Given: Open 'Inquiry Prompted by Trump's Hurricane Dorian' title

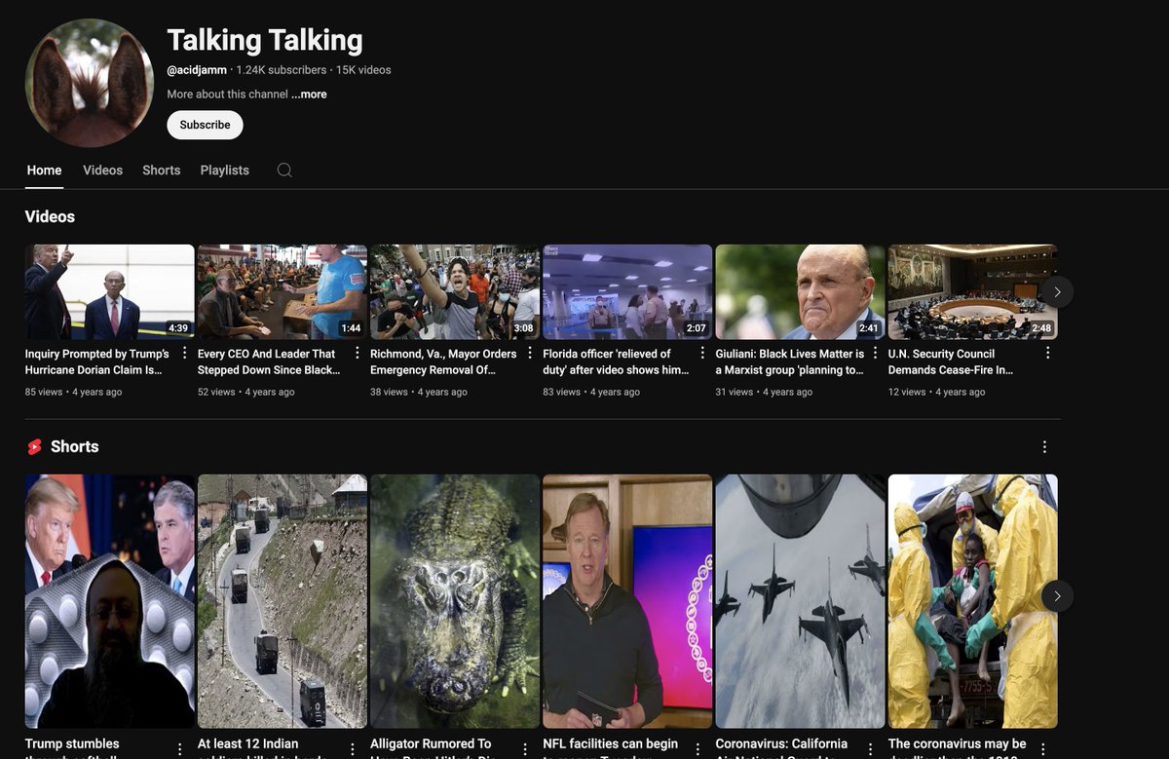Looking at the screenshot, I should pyautogui.click(x=97, y=361).
